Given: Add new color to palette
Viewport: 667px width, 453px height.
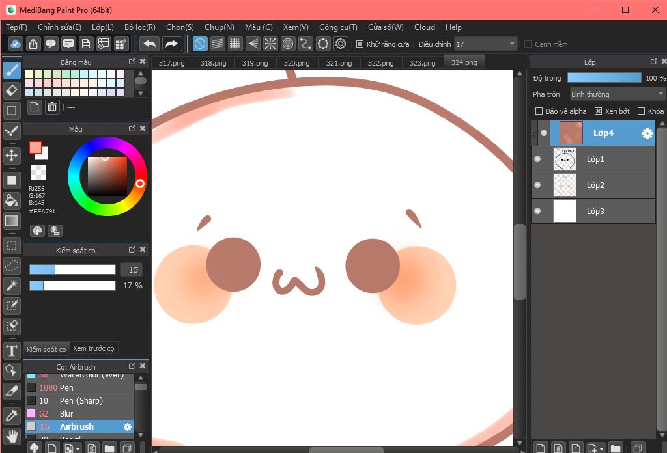Looking at the screenshot, I should click(35, 107).
